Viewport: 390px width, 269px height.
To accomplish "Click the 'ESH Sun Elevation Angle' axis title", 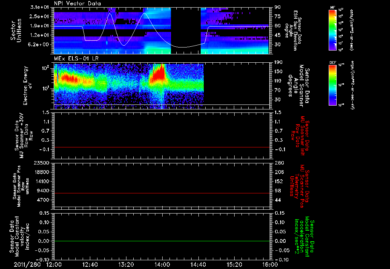I will pyautogui.click(x=293, y=30).
